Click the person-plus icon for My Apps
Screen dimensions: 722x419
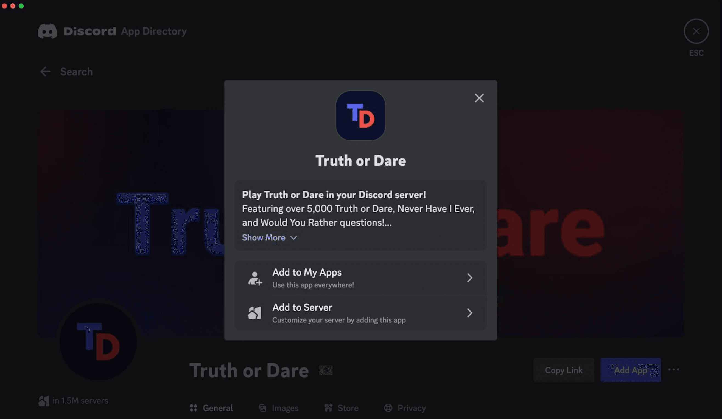[255, 279]
